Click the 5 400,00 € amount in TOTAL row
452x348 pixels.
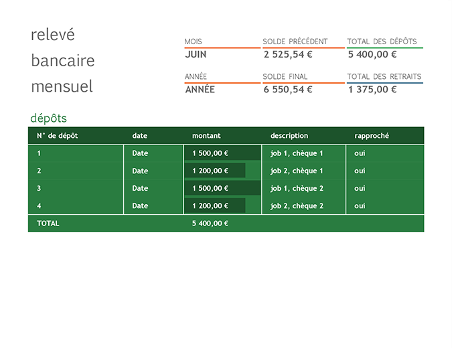click(210, 224)
